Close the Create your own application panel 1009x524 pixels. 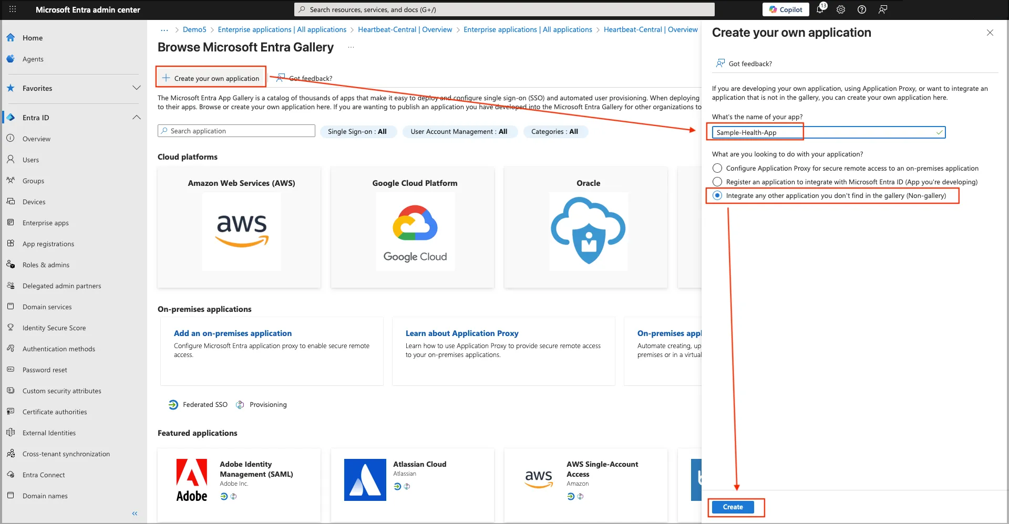click(x=990, y=33)
